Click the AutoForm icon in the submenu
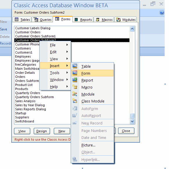The image size is (169, 169). 75,109
